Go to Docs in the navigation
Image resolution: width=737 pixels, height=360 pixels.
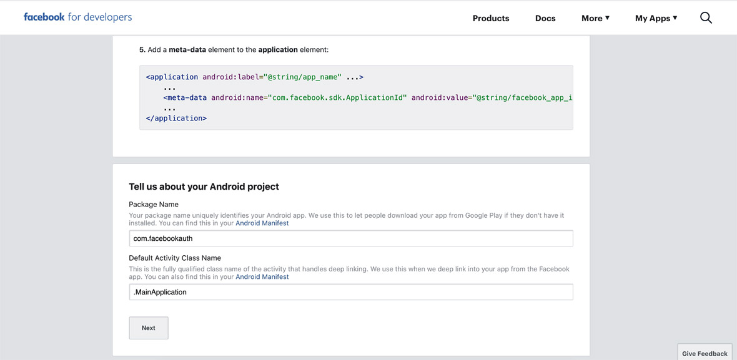tap(545, 18)
